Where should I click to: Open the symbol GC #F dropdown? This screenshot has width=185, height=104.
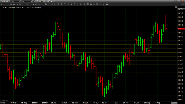(15, 2)
